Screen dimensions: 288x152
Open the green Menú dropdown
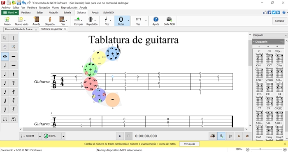10,12
